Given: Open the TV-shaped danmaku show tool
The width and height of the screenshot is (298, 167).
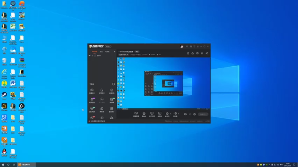Looking at the screenshot, I should click(102, 109).
